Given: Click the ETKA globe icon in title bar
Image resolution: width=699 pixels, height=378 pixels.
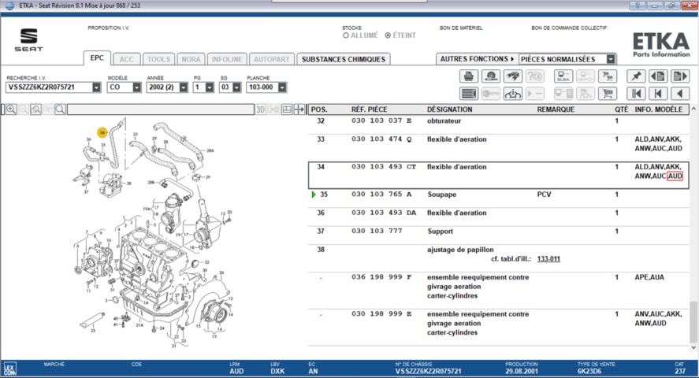Looking at the screenshot, I should pyautogui.click(x=9, y=6).
